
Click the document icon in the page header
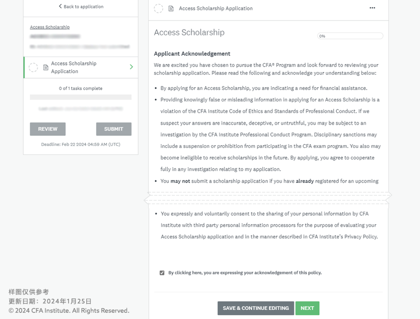[x=171, y=9]
